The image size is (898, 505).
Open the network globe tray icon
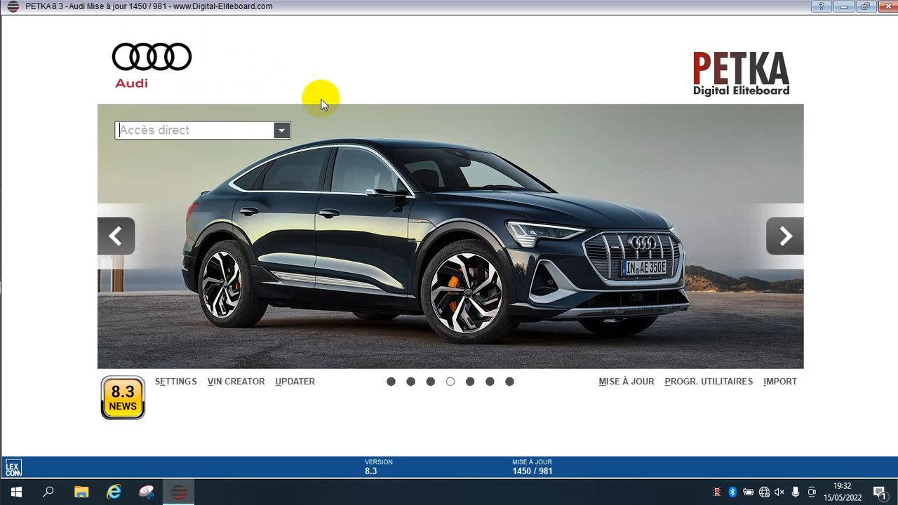click(764, 492)
